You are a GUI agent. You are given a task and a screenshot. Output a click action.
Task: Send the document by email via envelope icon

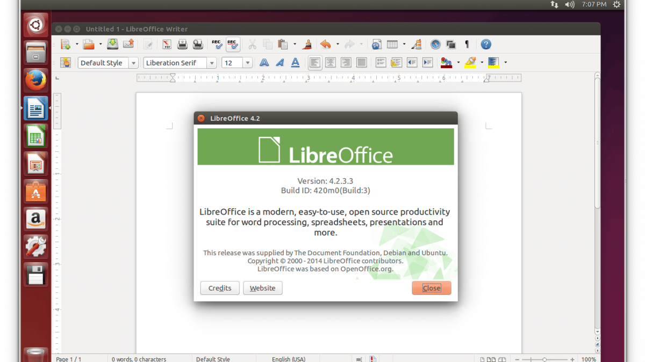(128, 45)
